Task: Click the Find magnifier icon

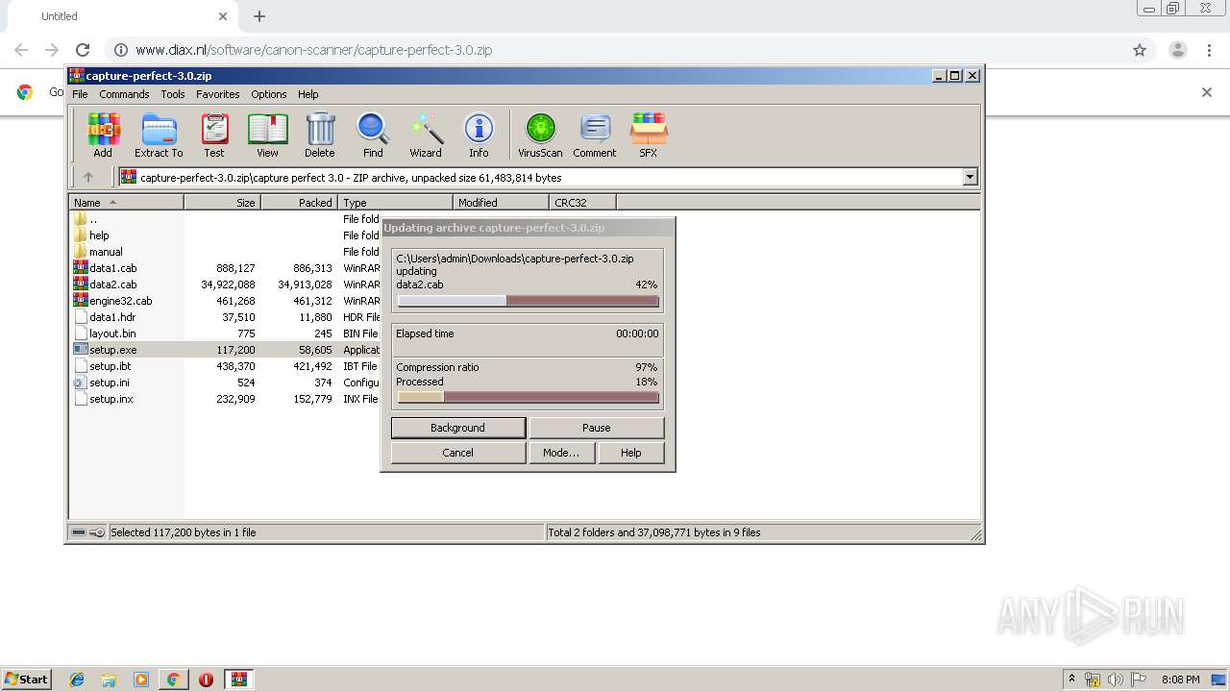Action: point(373,136)
